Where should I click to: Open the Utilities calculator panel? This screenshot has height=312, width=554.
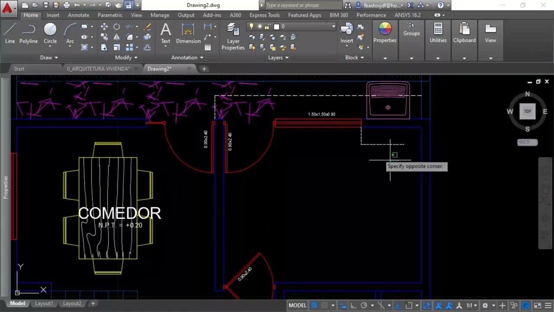pyautogui.click(x=438, y=34)
